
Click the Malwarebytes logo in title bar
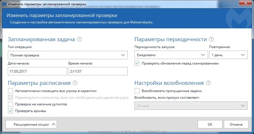coord(4,4)
